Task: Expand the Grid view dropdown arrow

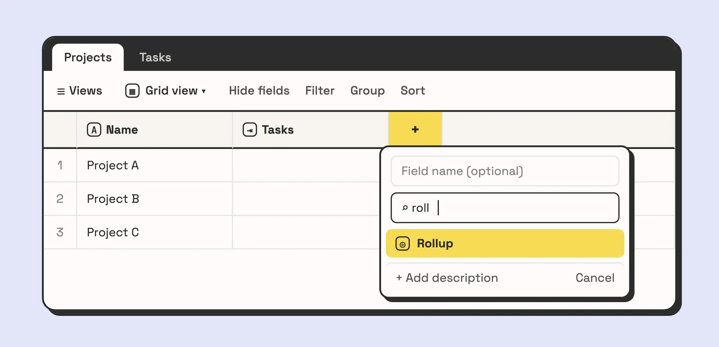Action: 204,91
